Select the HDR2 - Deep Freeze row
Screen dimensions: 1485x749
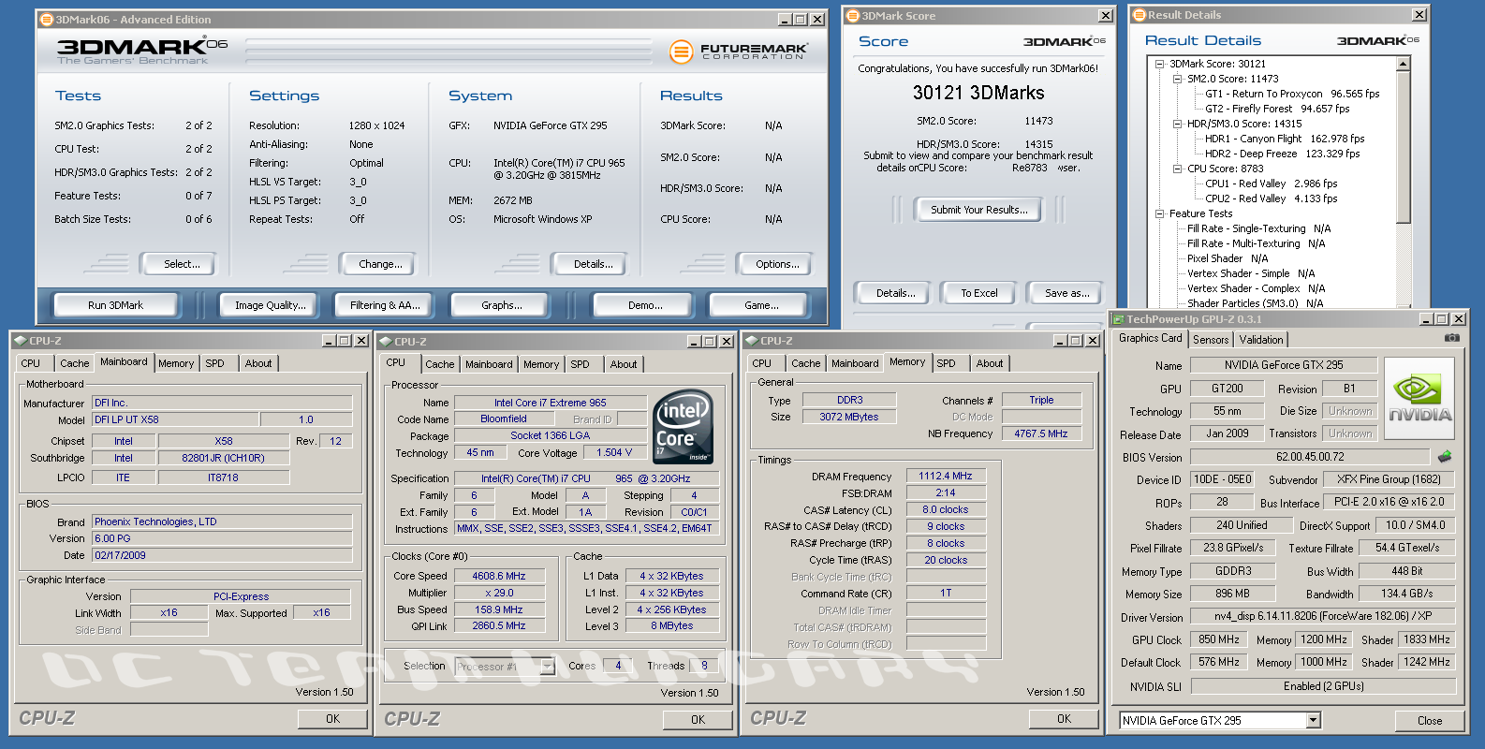tap(1283, 154)
